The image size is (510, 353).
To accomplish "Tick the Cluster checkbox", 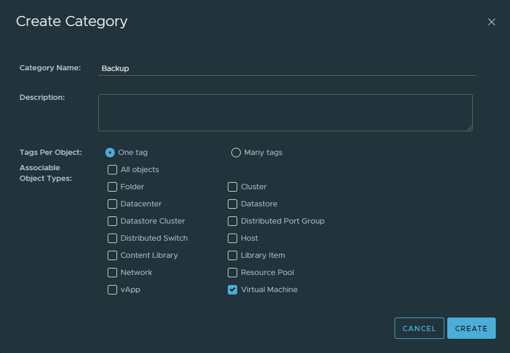I will (x=233, y=187).
